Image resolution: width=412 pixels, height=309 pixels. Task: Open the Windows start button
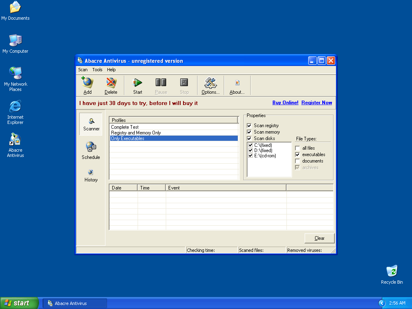(19, 303)
